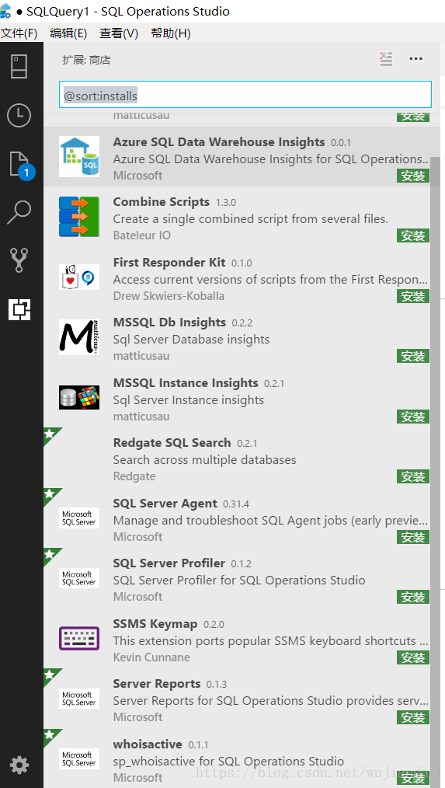The height and width of the screenshot is (788, 445).
Task: Open the Source Control branch icon
Action: tap(19, 260)
